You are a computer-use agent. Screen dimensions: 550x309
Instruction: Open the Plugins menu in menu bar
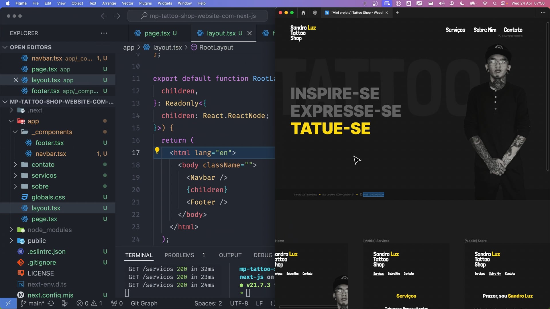click(x=145, y=3)
